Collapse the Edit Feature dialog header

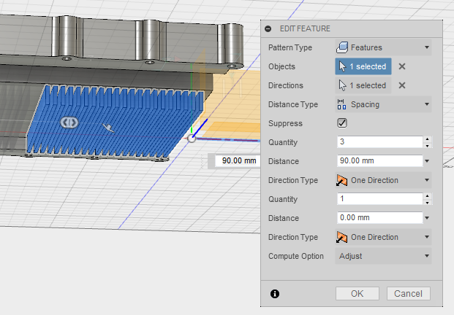tap(268, 28)
